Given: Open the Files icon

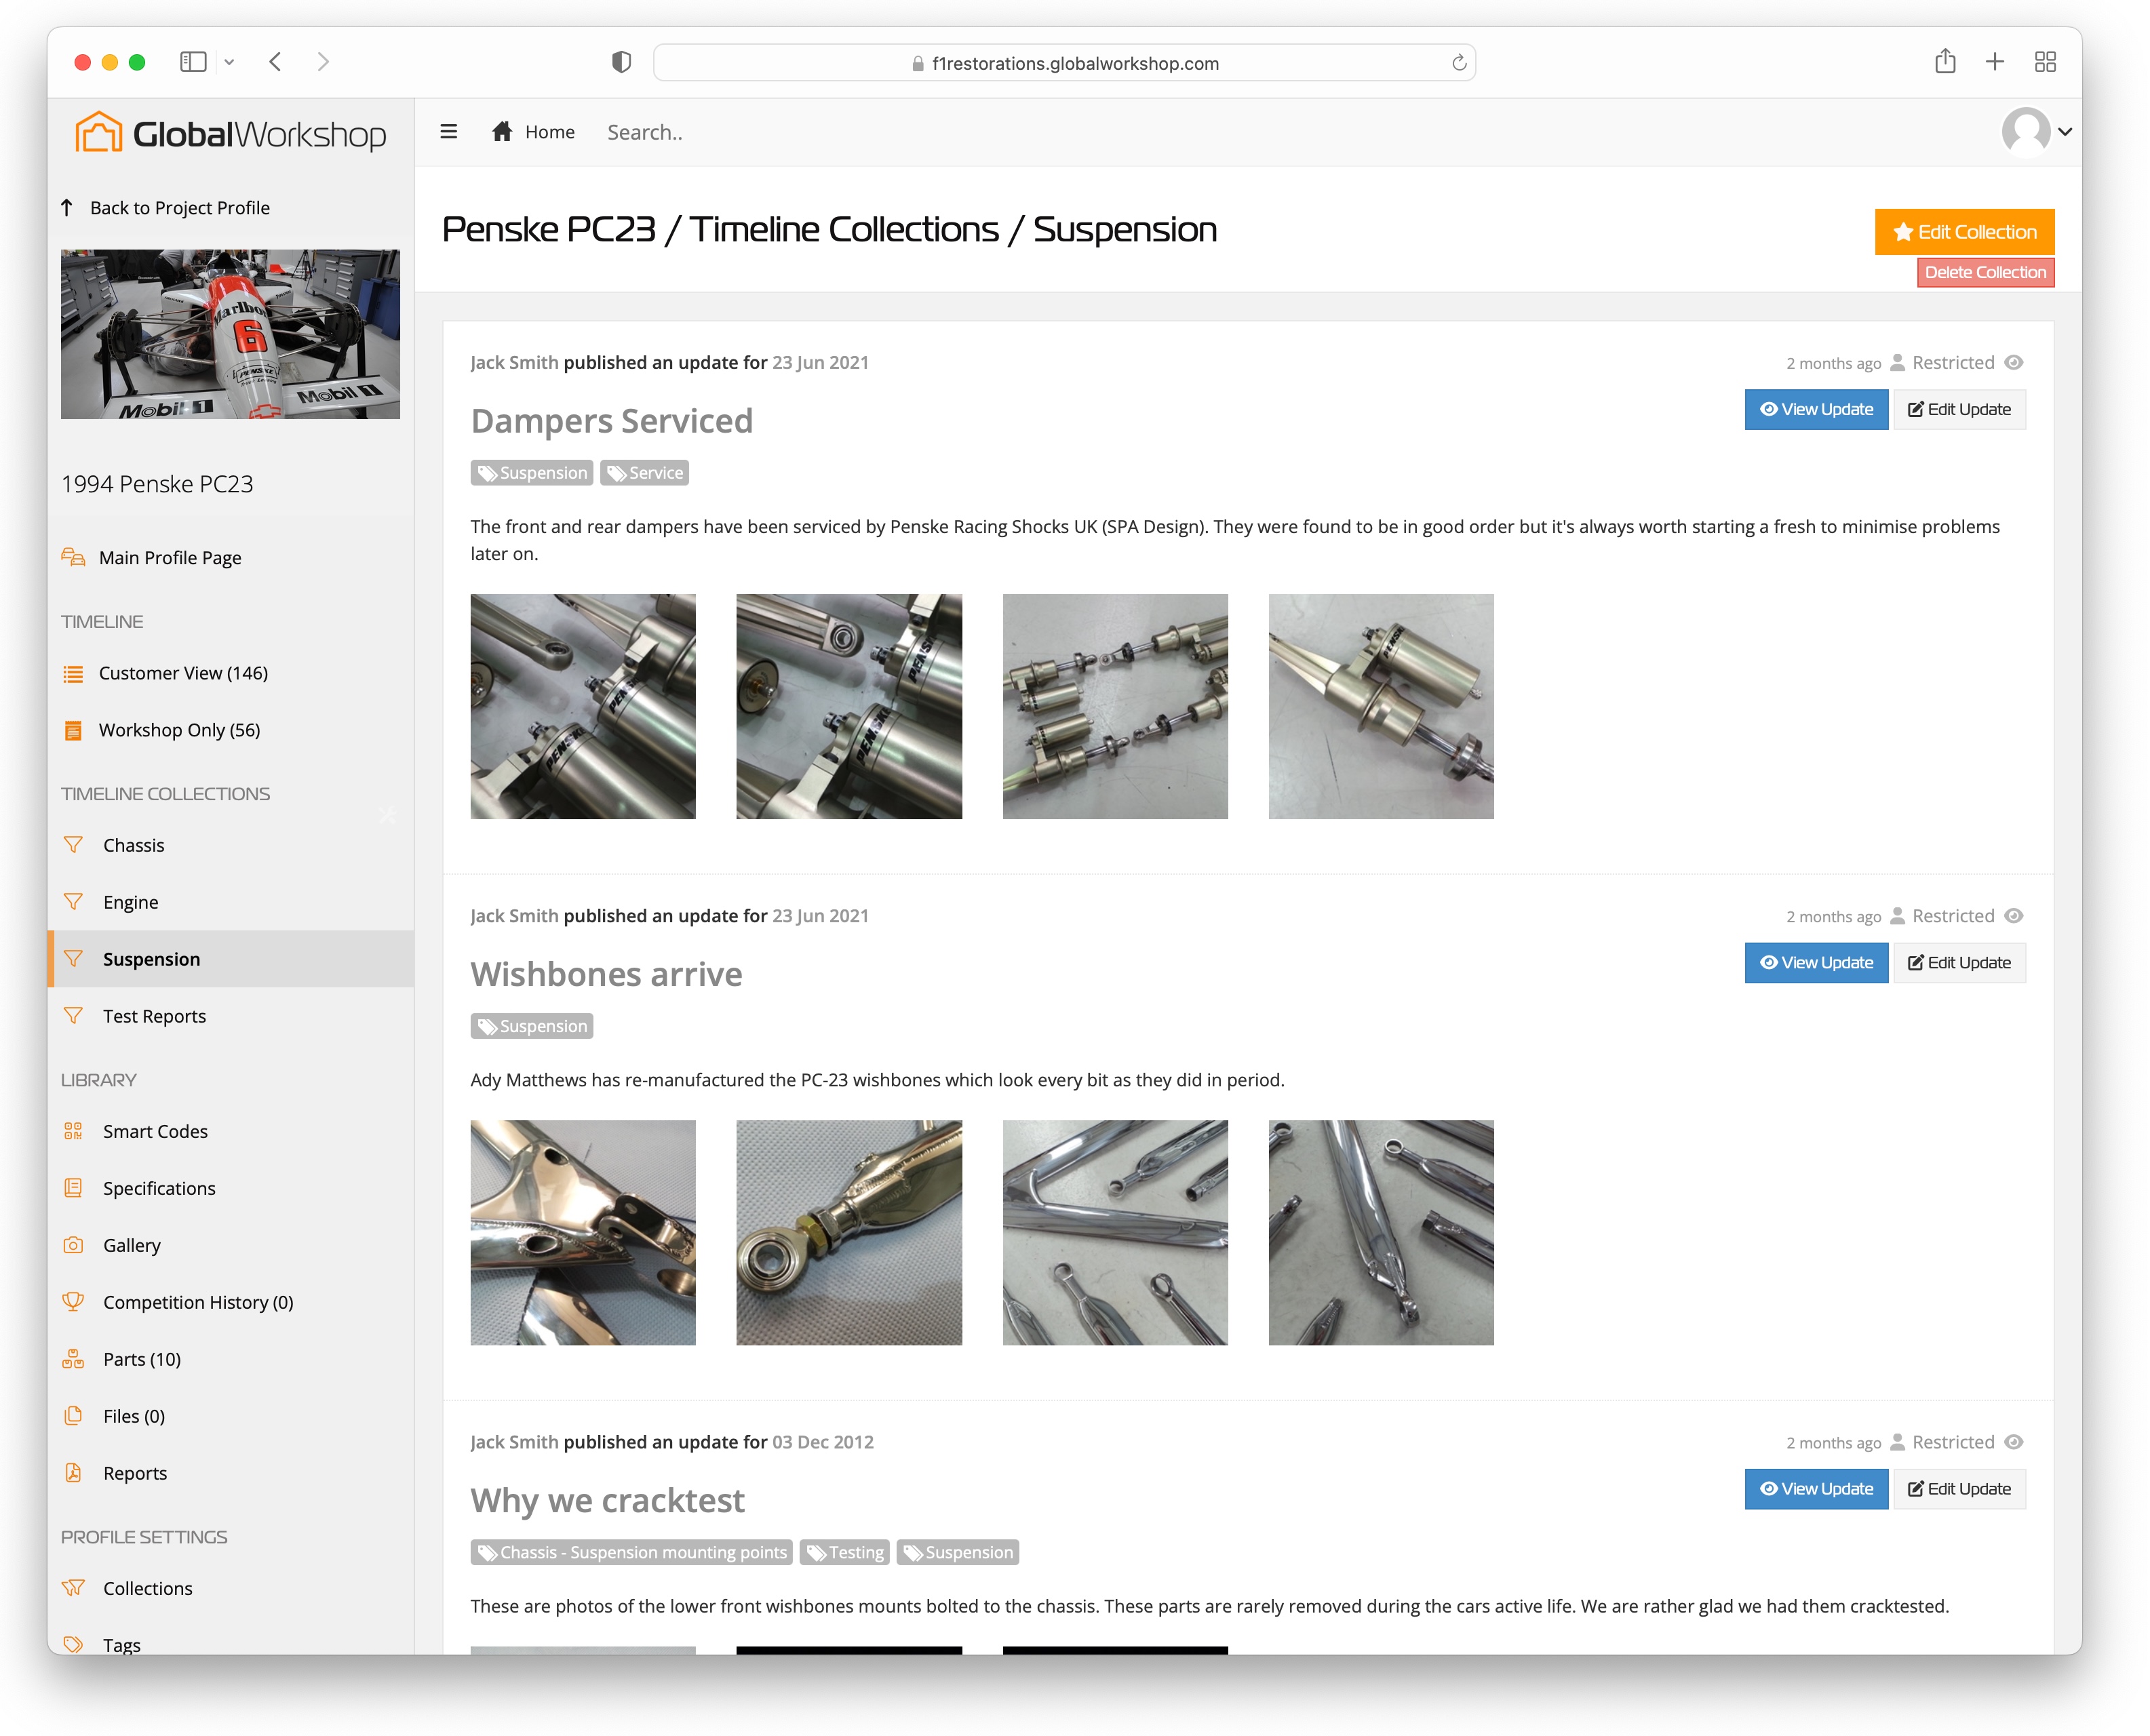Looking at the screenshot, I should 73,1416.
